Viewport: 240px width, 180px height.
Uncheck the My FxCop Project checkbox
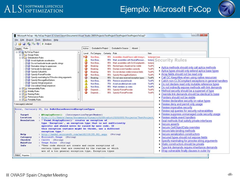tap(19, 52)
